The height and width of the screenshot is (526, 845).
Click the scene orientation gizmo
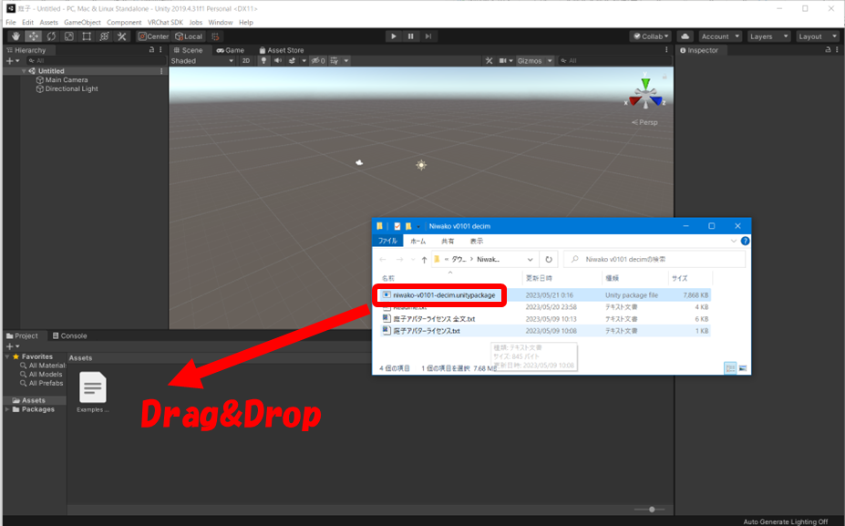[x=645, y=98]
